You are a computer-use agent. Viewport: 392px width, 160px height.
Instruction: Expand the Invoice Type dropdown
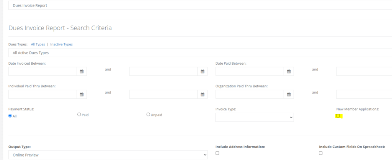coord(255,117)
